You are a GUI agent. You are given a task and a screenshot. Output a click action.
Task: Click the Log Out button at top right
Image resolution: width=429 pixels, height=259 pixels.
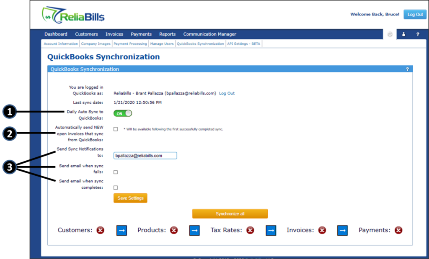point(415,15)
